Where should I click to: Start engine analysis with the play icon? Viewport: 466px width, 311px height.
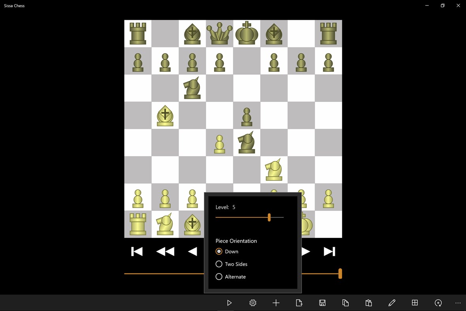coord(229,303)
